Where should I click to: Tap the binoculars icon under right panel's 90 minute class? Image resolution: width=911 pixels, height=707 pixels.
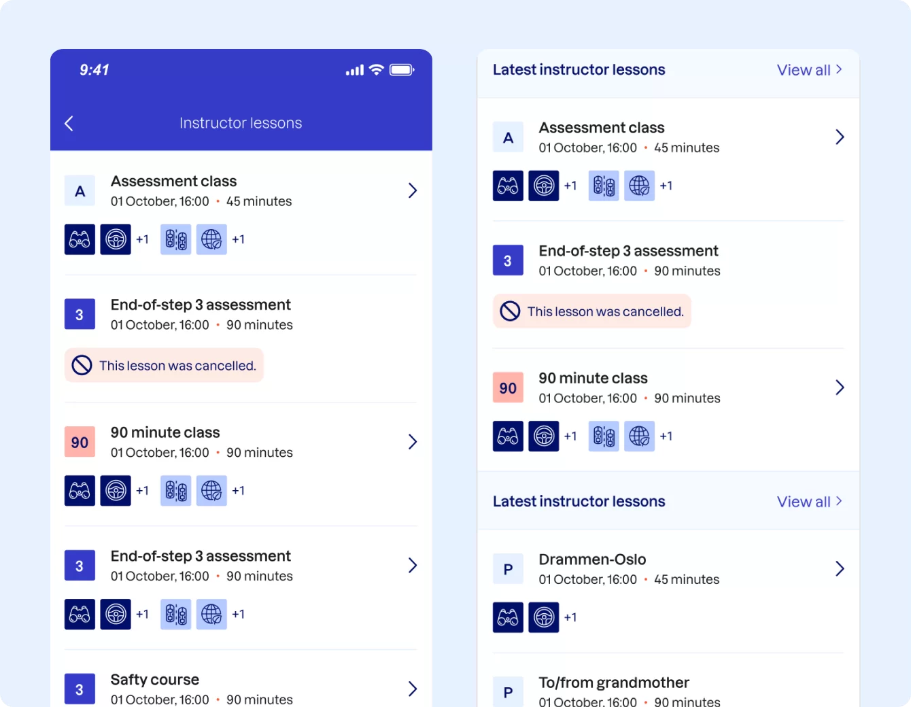(508, 436)
